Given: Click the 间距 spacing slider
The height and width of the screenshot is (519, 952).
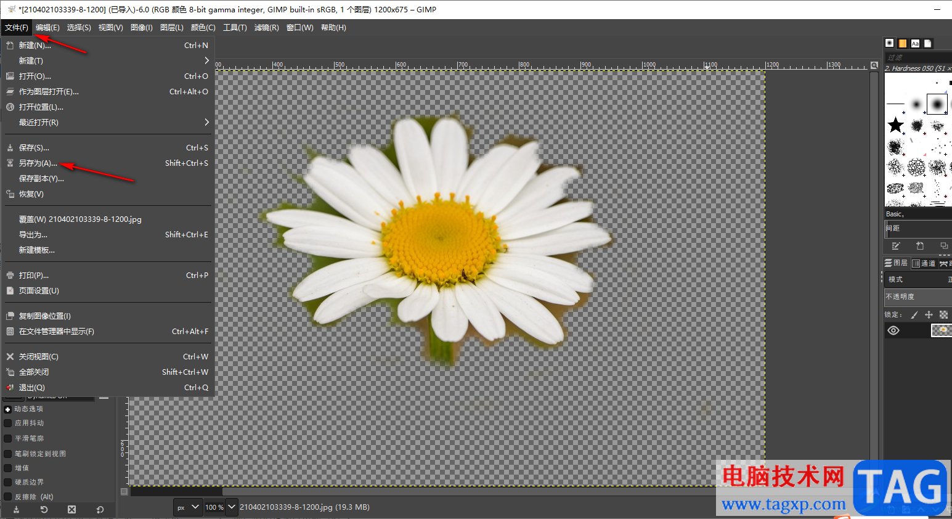Looking at the screenshot, I should click(x=918, y=228).
